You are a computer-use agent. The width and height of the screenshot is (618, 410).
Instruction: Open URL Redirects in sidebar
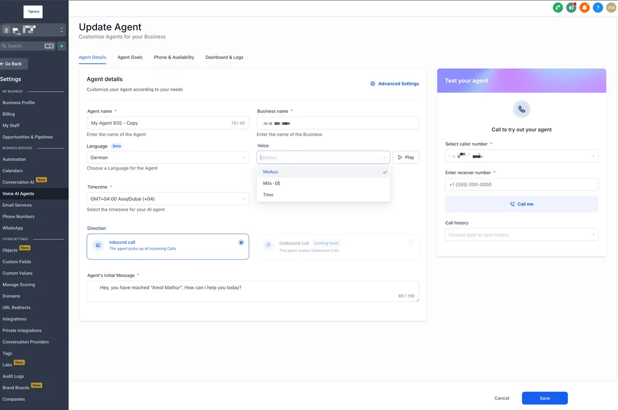(16, 308)
